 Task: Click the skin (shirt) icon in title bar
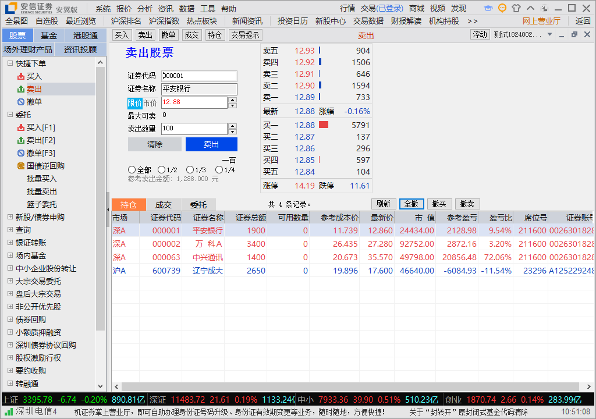click(516, 8)
